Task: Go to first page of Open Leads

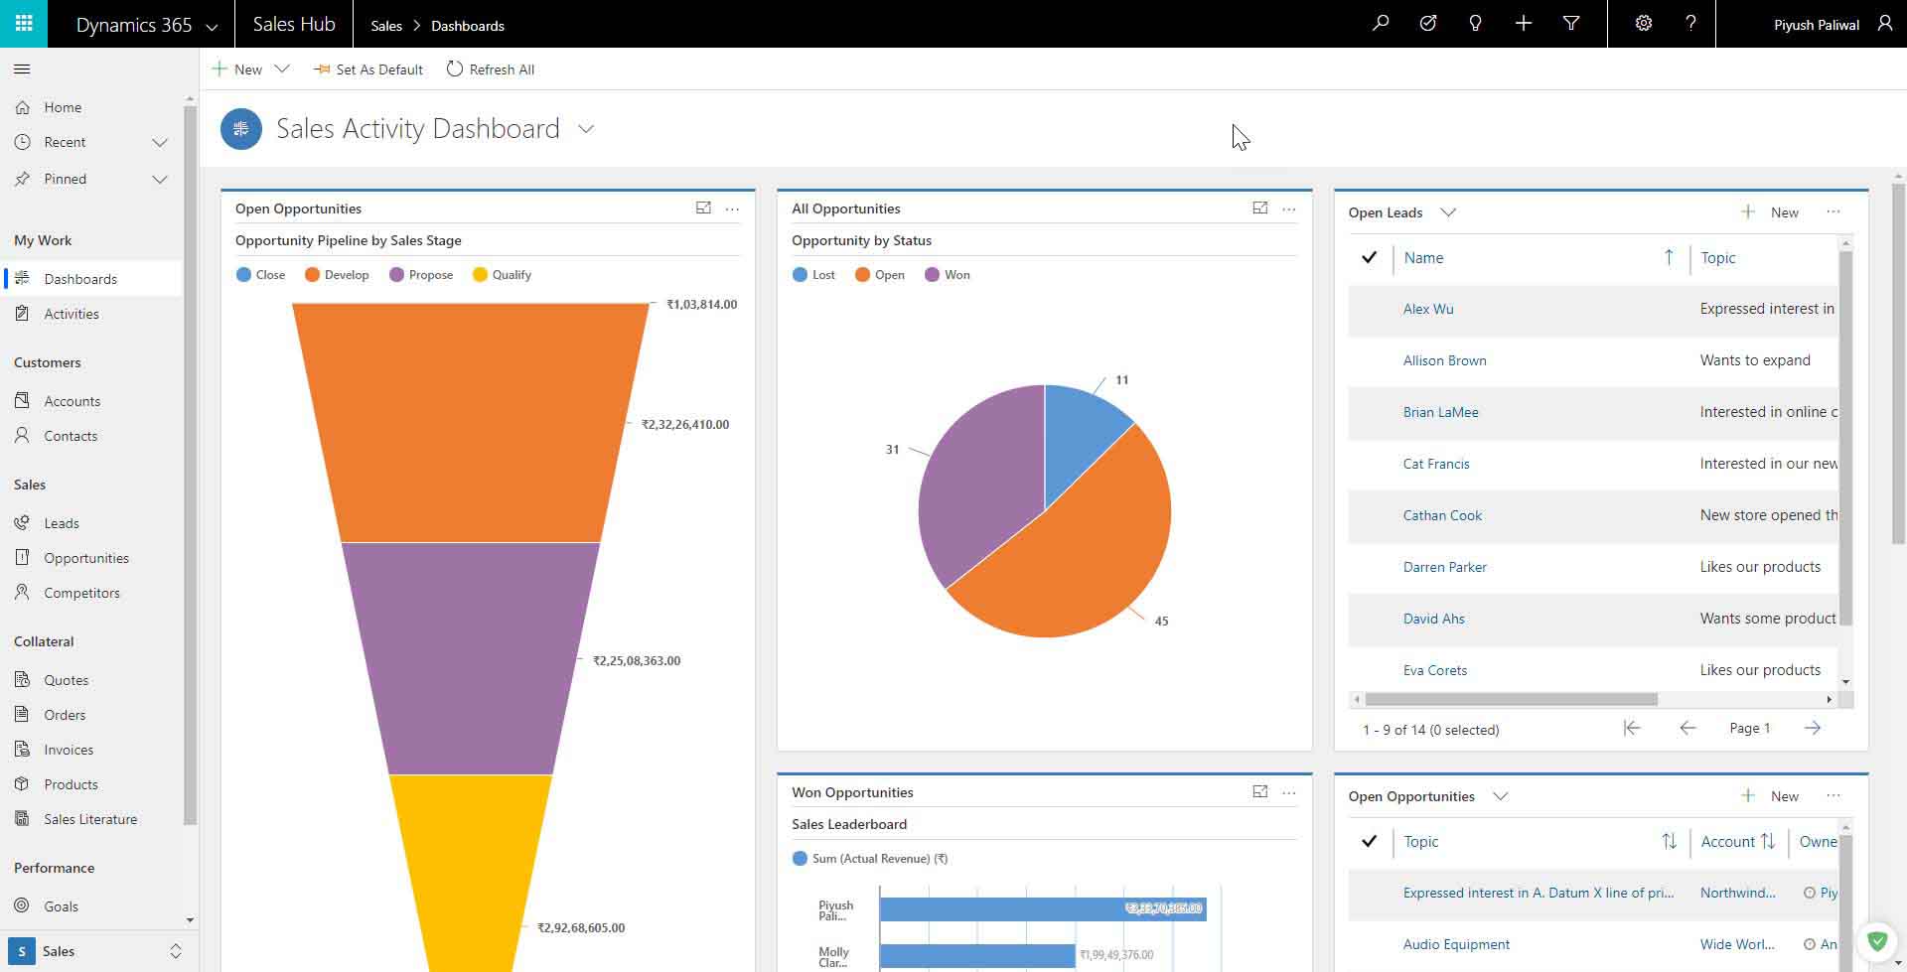Action: click(1631, 728)
